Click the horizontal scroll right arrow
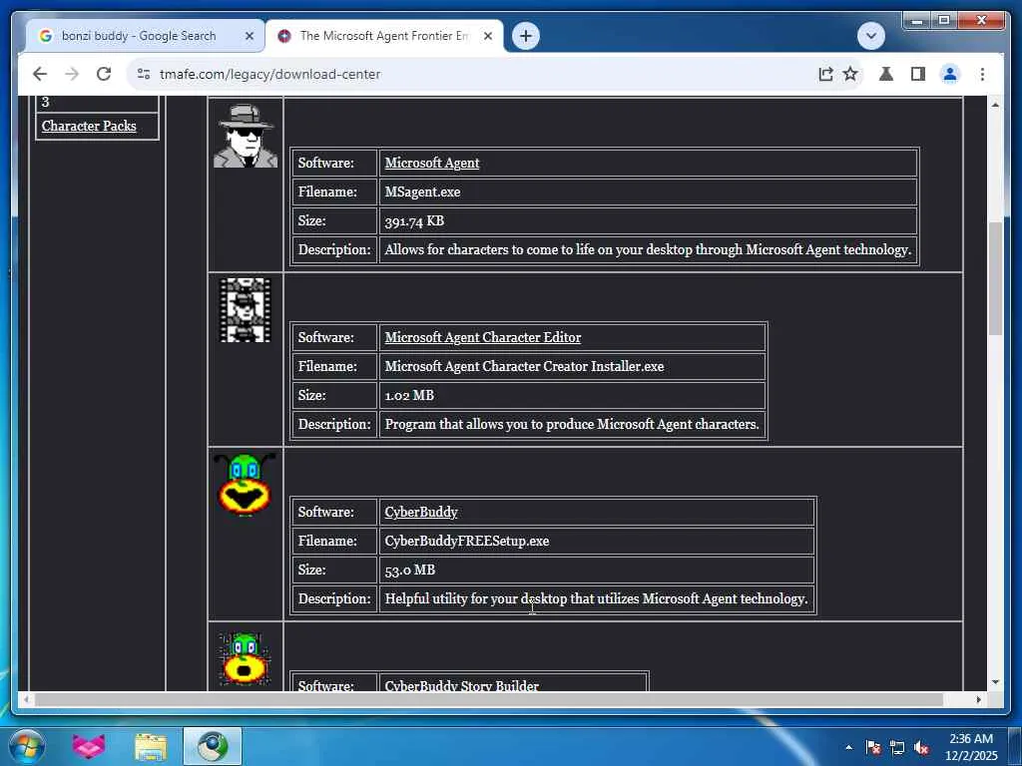The width and height of the screenshot is (1022, 766). [978, 699]
